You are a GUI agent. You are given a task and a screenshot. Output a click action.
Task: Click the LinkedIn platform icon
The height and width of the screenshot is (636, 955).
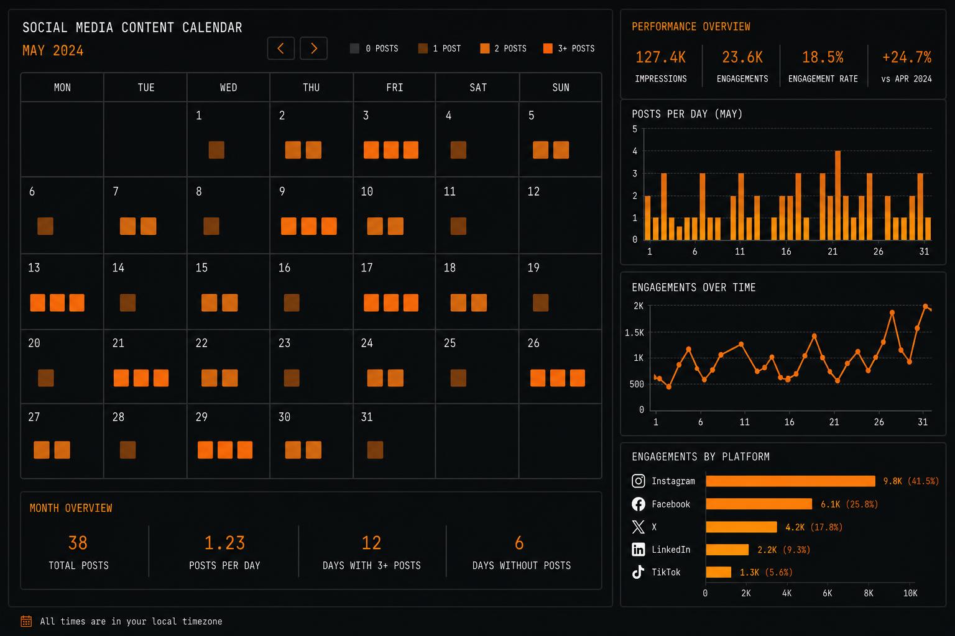pos(638,549)
